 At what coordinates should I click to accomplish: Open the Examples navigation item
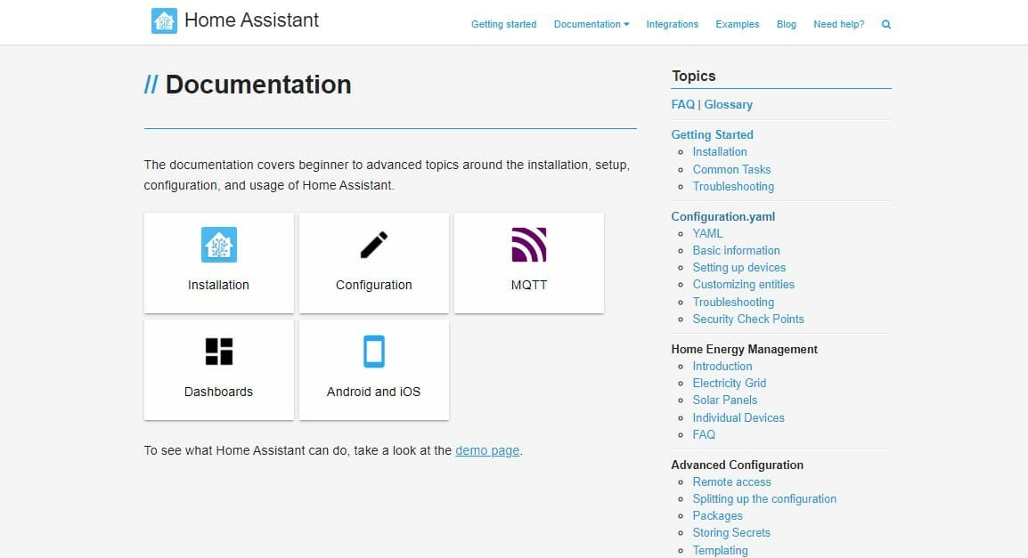click(x=737, y=25)
